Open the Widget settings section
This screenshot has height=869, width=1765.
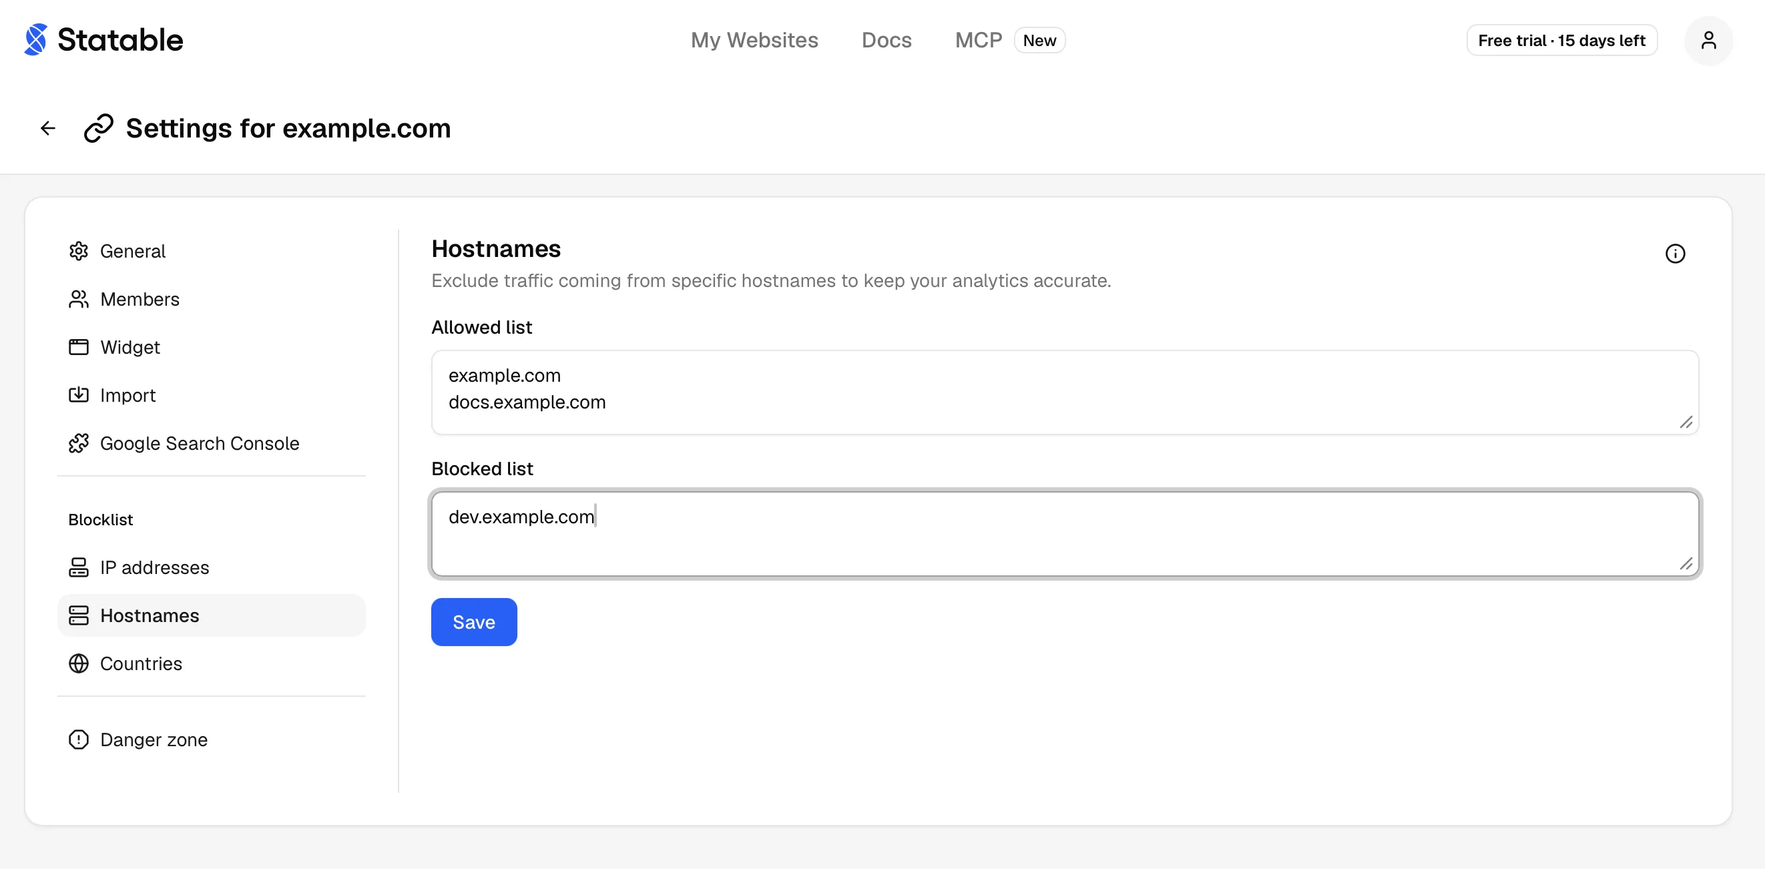click(212, 347)
